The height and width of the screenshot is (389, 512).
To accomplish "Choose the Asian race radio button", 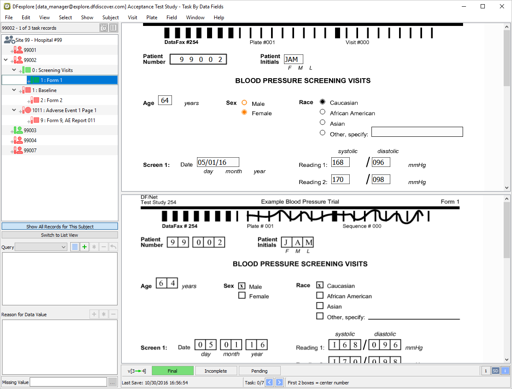I will coord(323,123).
